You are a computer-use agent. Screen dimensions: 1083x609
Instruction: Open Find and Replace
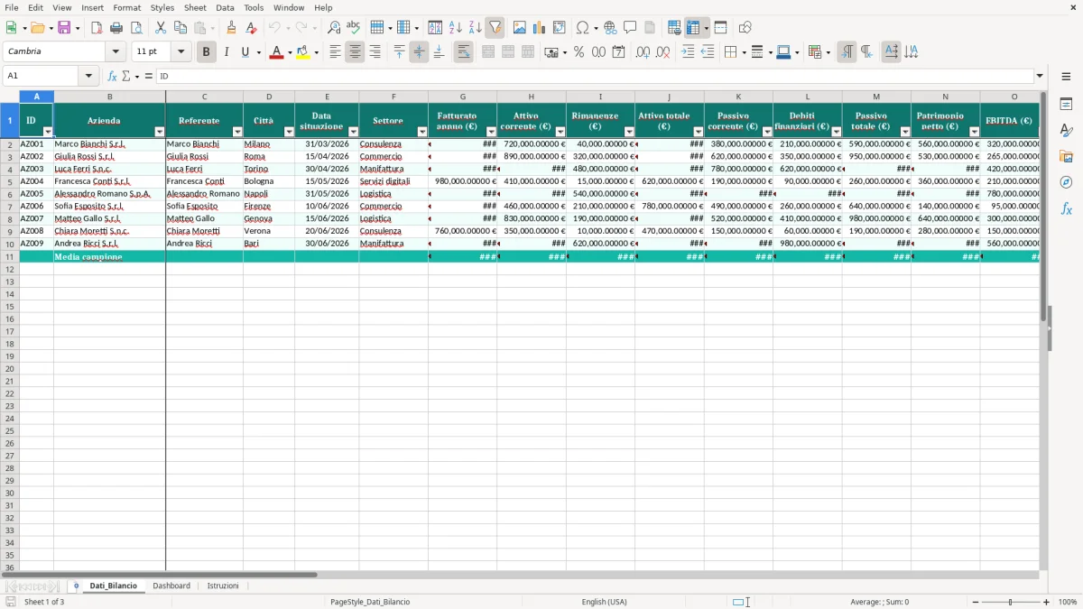(334, 28)
